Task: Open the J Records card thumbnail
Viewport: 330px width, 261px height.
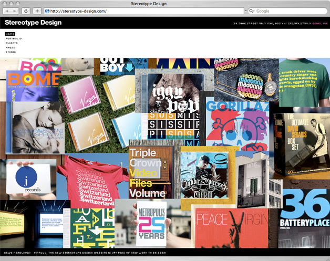Action: (x=28, y=179)
